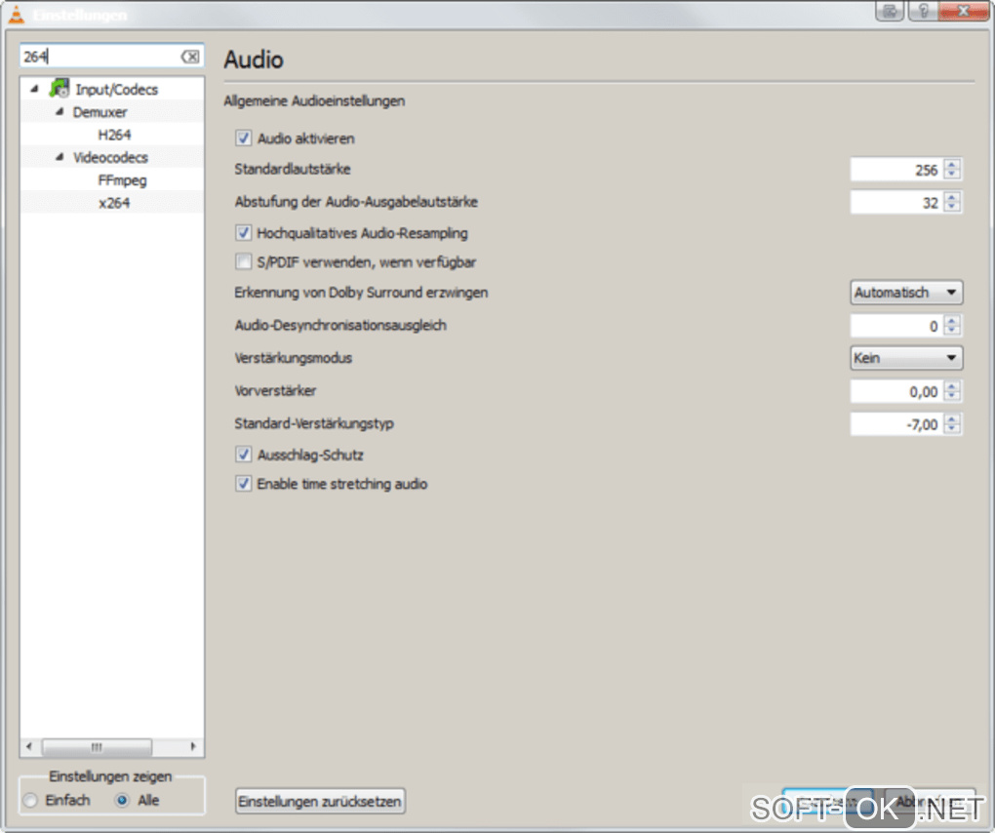Click the Abstufung value field showing 32
Viewport: 995px width, 833px height.
point(896,202)
